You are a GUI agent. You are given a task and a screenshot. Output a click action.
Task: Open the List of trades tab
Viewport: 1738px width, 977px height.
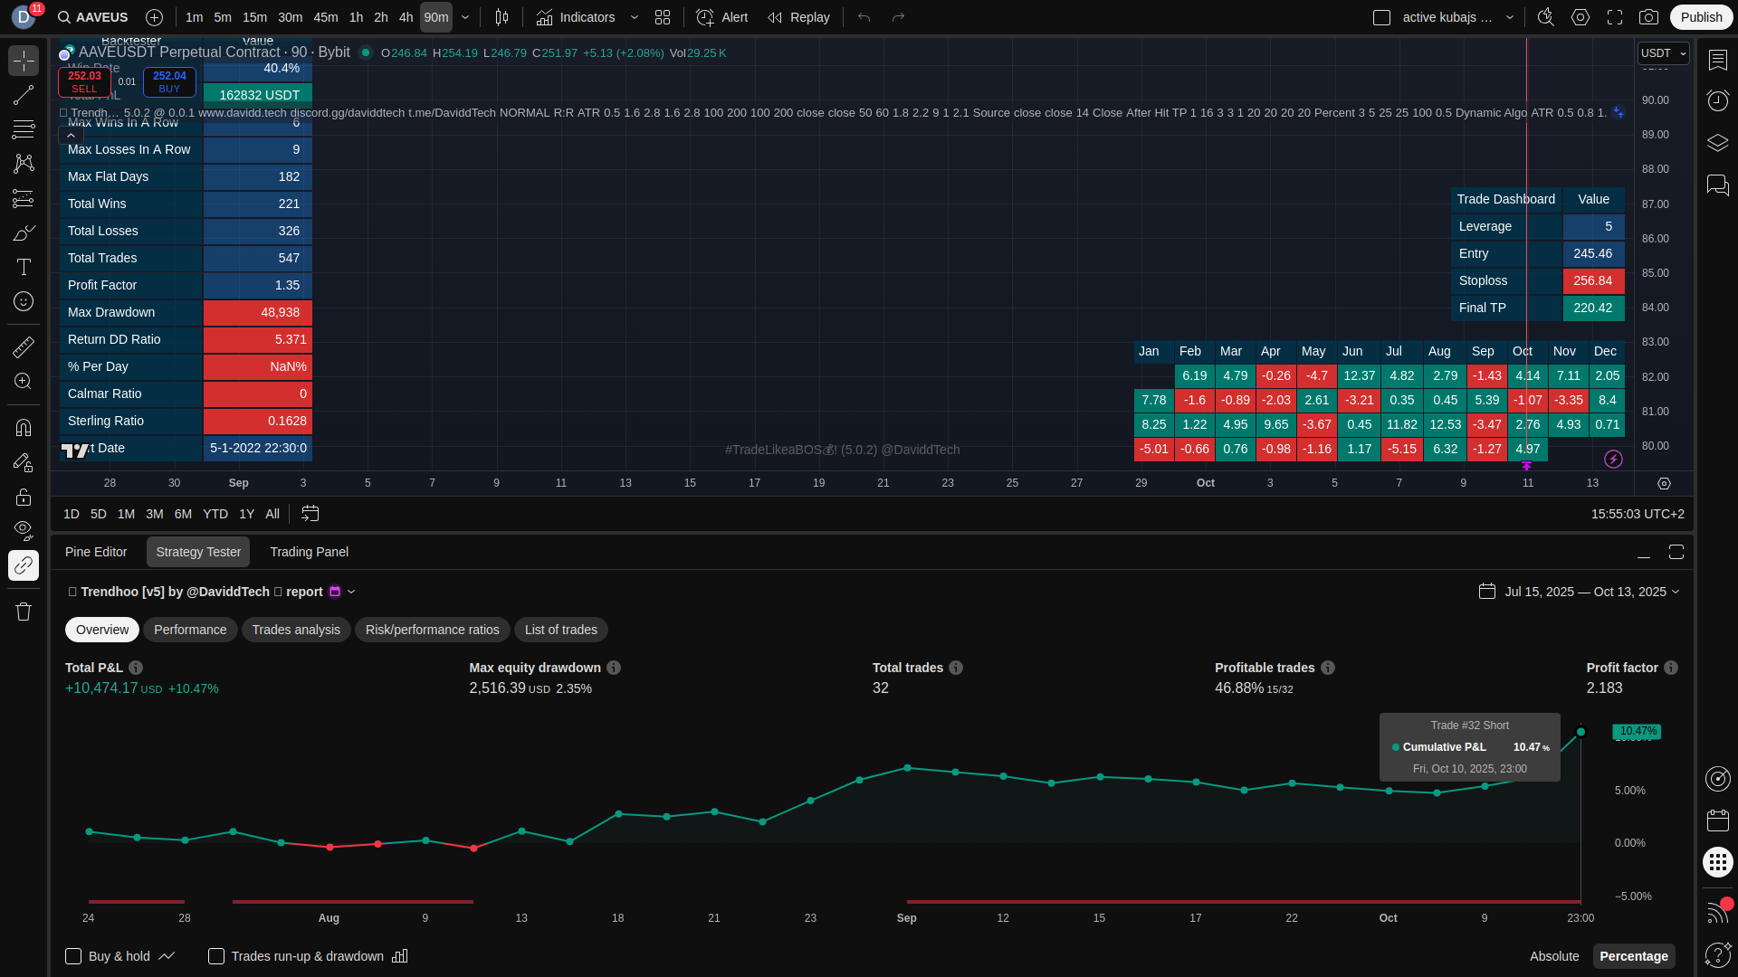[560, 630]
